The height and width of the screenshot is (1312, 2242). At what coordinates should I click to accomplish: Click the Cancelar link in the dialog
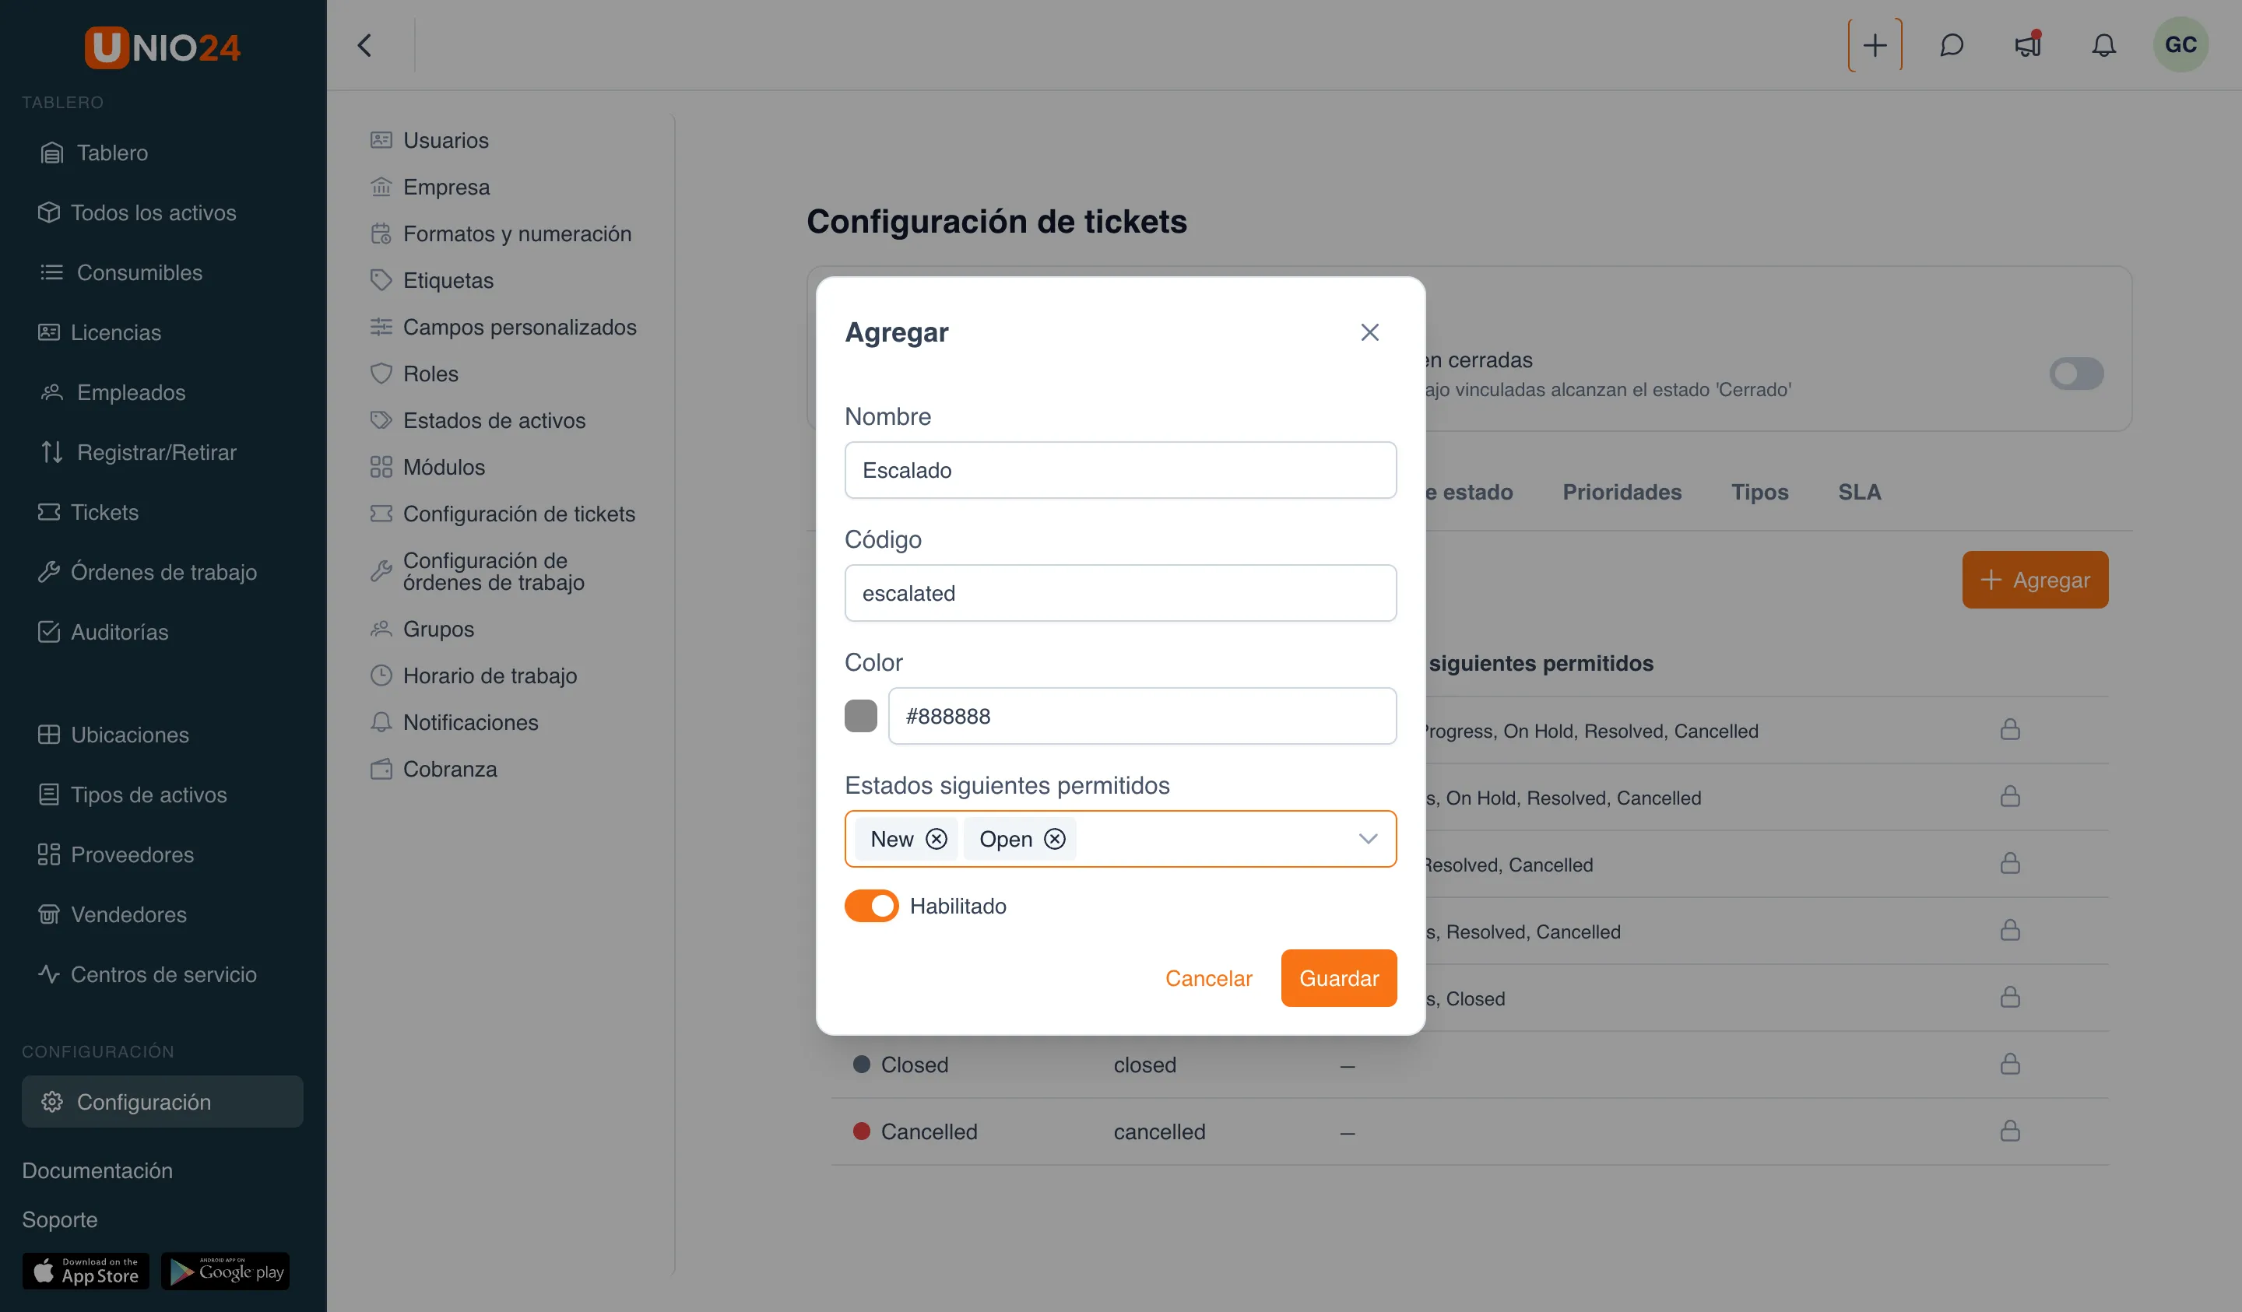[x=1208, y=978]
